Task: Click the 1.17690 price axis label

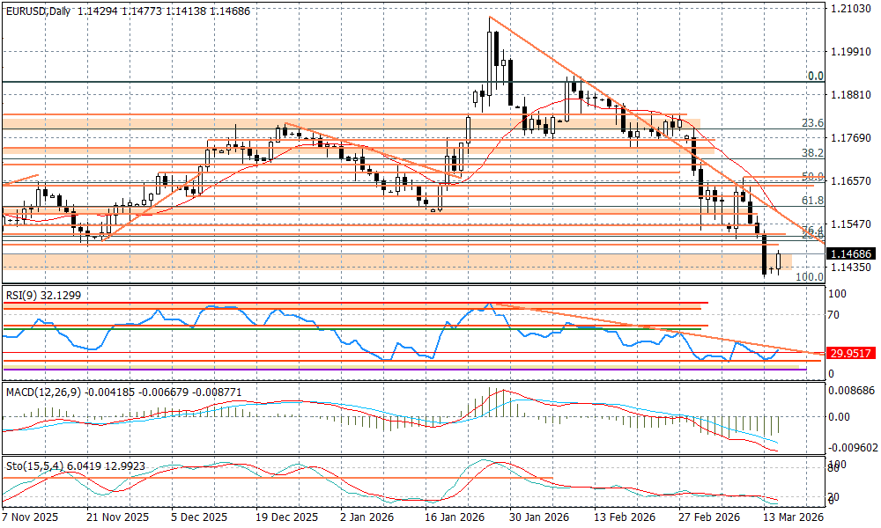Action: click(x=851, y=137)
